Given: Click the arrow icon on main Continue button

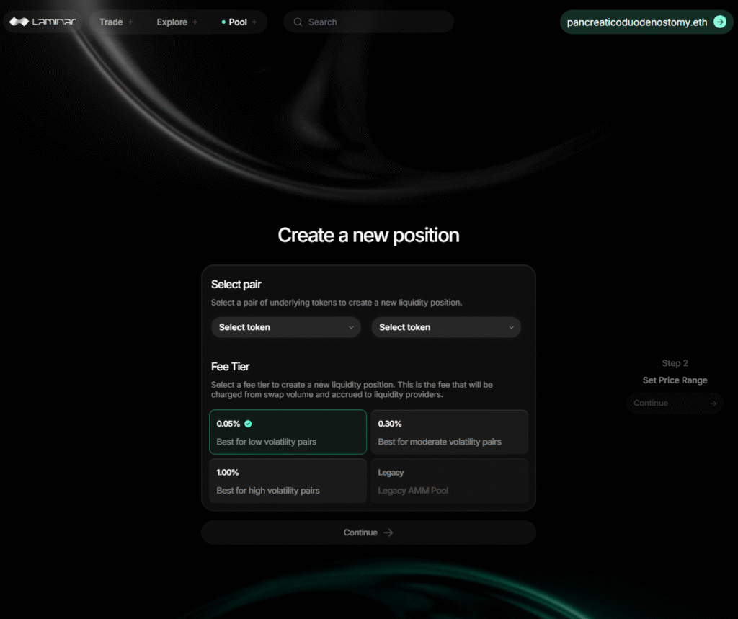Looking at the screenshot, I should (x=388, y=533).
